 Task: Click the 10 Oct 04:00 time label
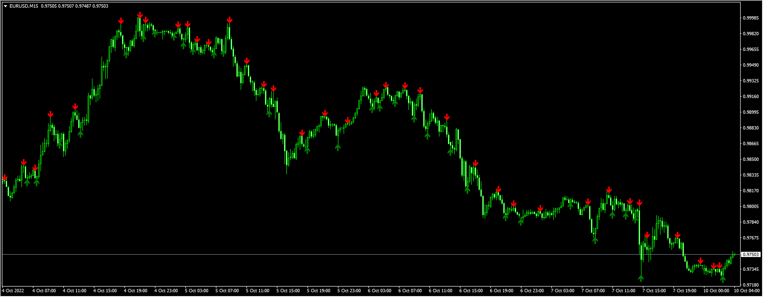(747, 291)
